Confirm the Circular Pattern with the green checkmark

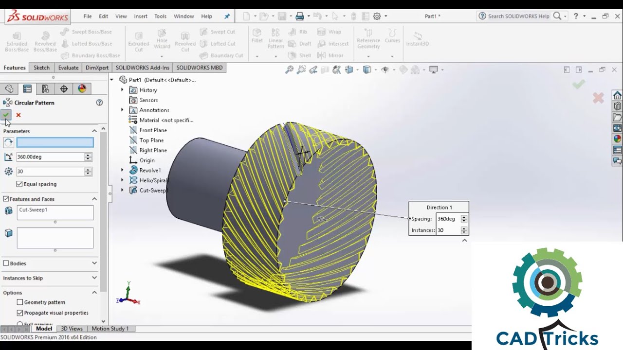6,115
